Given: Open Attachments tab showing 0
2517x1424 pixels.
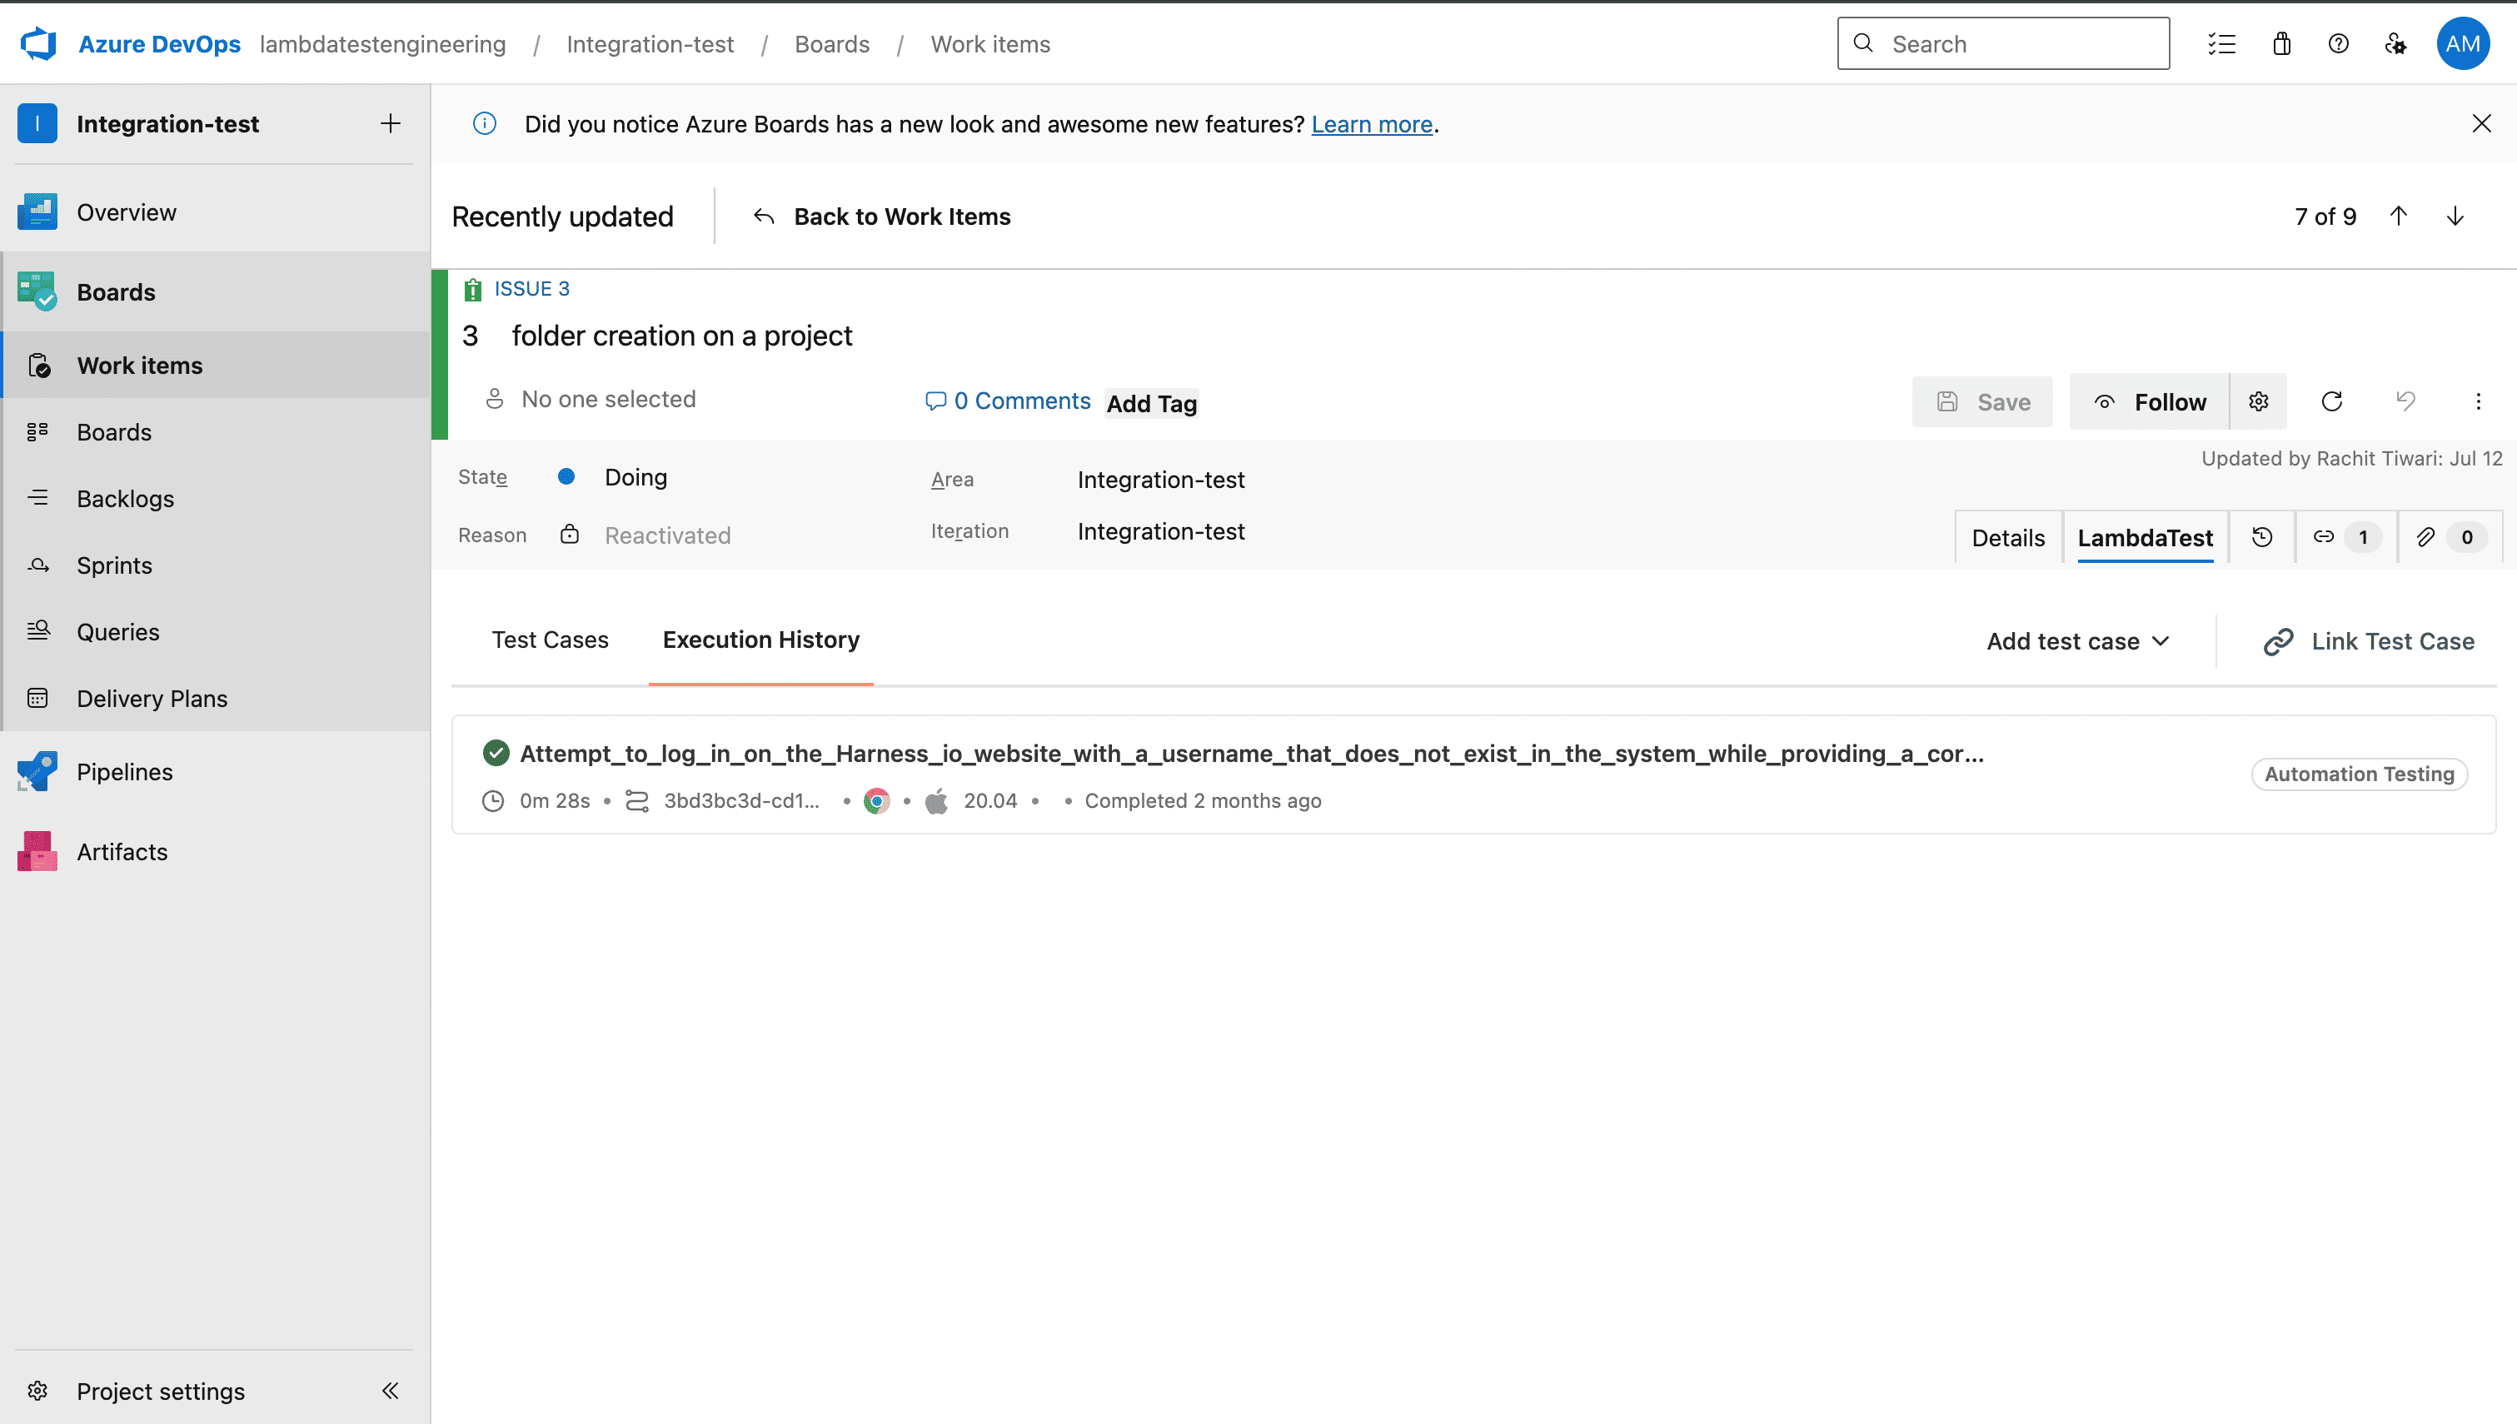Looking at the screenshot, I should 2450,536.
